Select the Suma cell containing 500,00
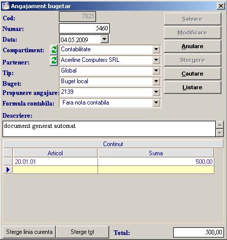The width and height of the screenshot is (227, 240). 156,162
